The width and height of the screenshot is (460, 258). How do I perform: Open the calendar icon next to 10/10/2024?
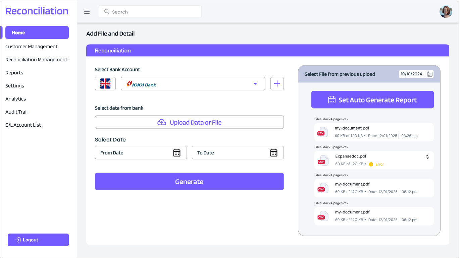pos(430,74)
